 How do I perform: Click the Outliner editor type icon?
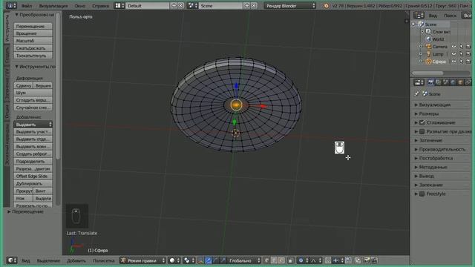pos(419,15)
